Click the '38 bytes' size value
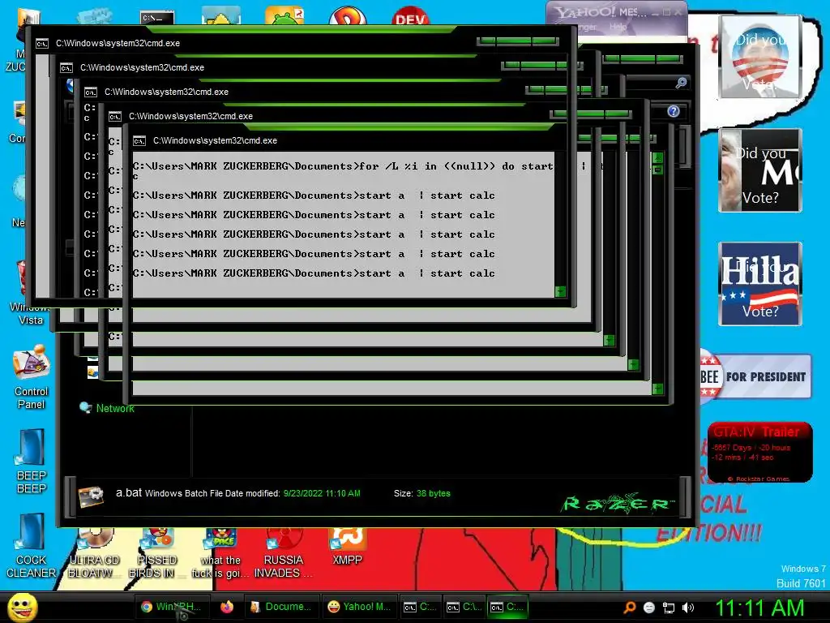 point(433,493)
